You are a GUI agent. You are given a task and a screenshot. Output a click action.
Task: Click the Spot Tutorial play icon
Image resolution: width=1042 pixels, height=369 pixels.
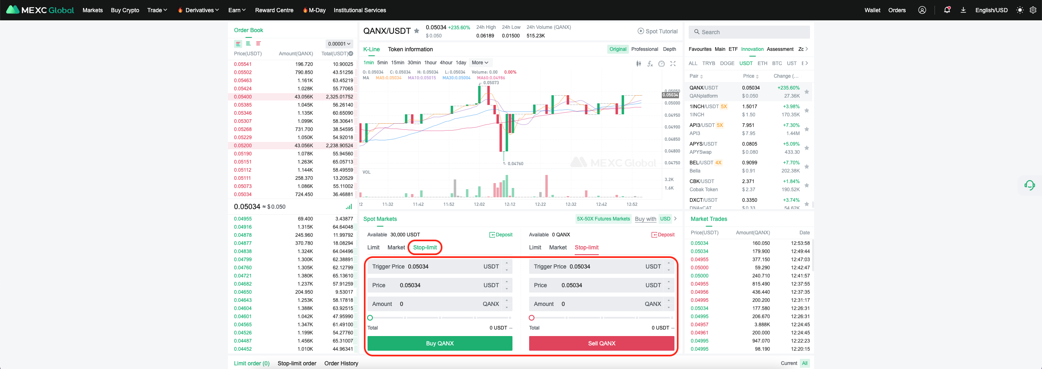point(641,31)
